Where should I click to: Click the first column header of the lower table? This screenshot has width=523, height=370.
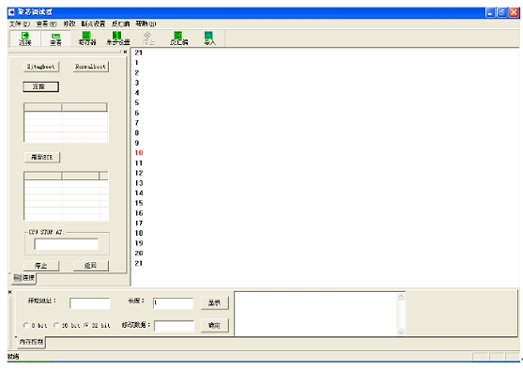click(43, 176)
